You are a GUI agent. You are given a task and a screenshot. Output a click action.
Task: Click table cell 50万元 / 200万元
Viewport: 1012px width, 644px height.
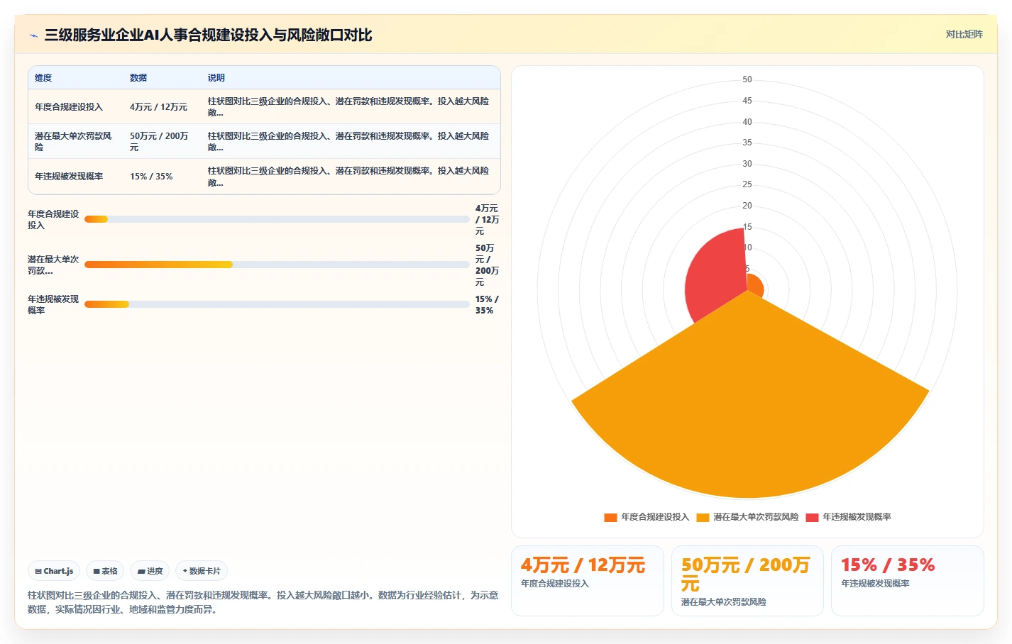tap(159, 141)
